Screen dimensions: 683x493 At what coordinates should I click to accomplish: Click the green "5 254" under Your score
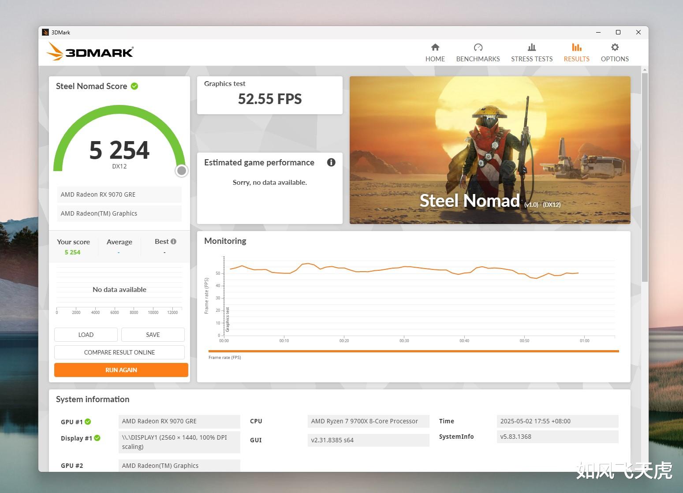click(x=72, y=252)
